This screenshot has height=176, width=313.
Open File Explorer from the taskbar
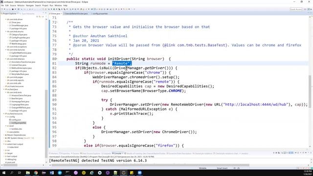[28, 173]
